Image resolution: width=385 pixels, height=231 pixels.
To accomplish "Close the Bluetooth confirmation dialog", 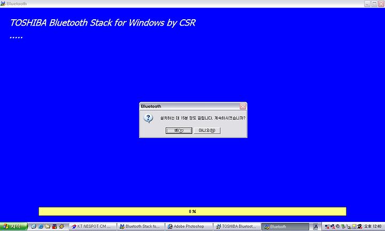I will [x=243, y=106].
